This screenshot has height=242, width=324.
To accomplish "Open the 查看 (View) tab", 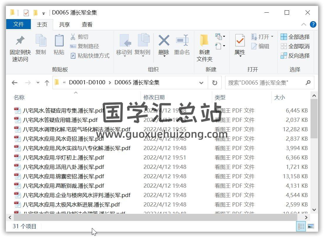I will click(x=87, y=25).
